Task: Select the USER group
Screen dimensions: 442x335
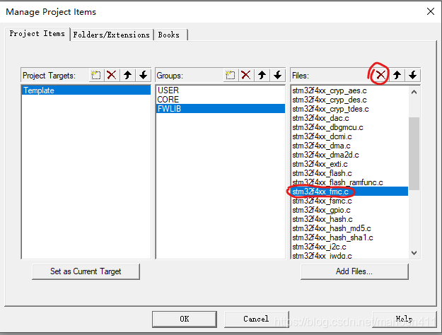Action: coord(220,90)
